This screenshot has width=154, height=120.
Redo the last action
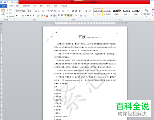point(12,2)
